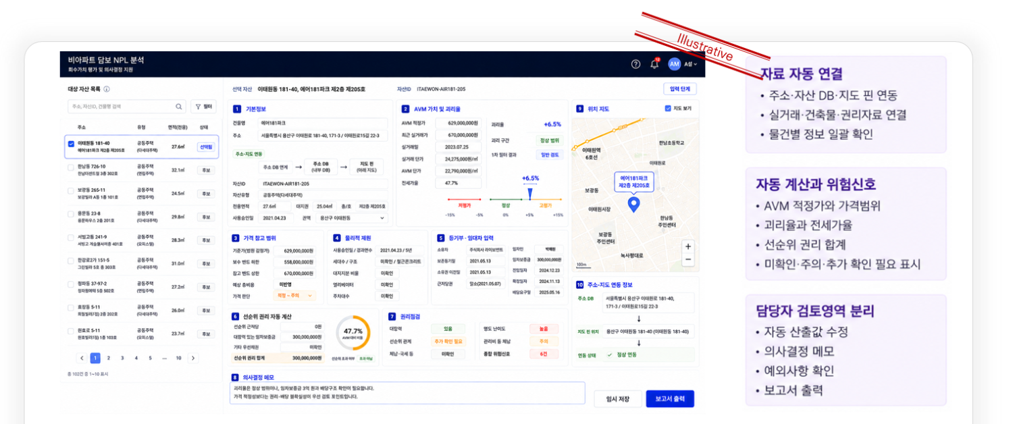Open the notifications bell icon
This screenshot has height=424, width=1013.
[654, 64]
